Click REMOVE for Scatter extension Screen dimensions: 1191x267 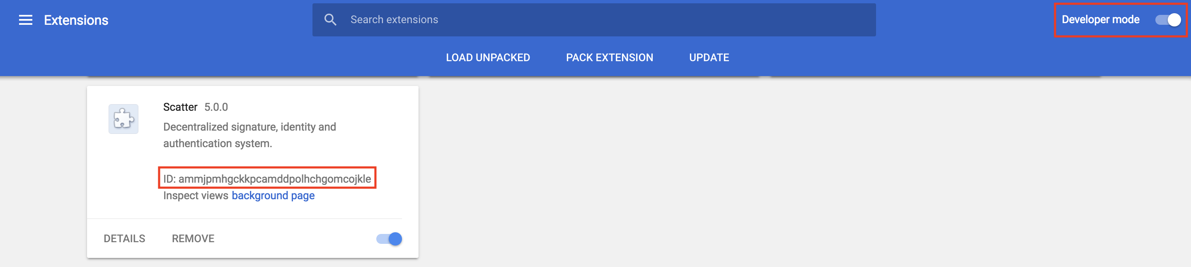(193, 238)
